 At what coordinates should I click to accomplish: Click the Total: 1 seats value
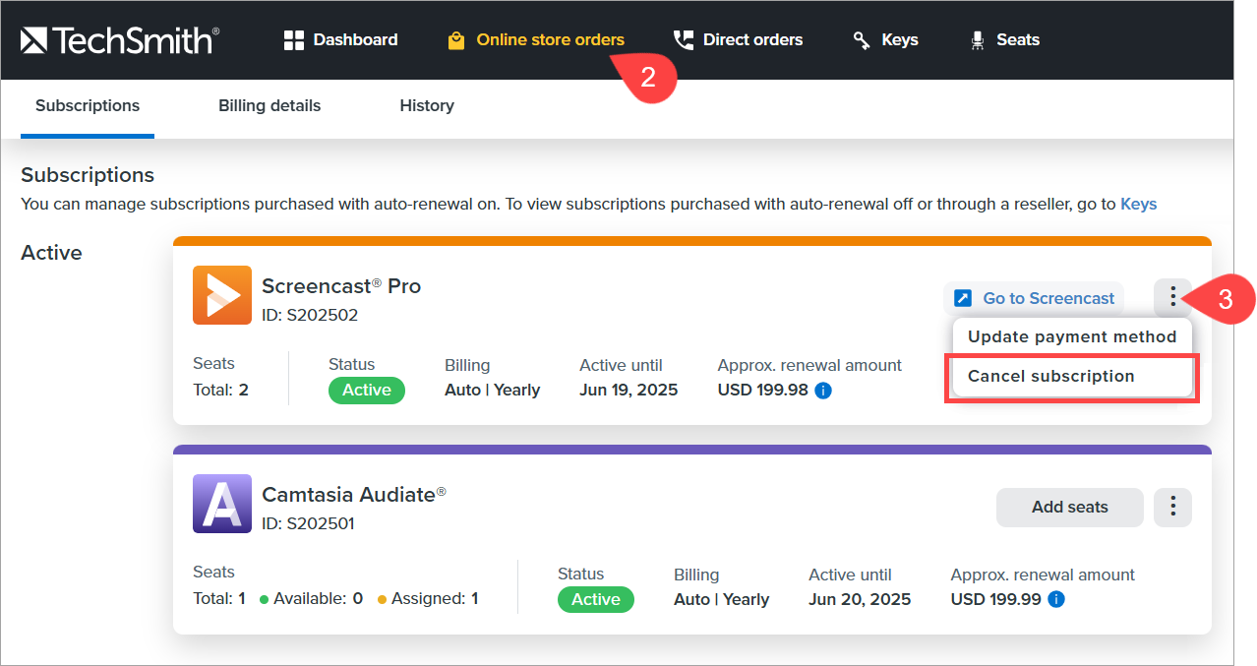coord(219,599)
